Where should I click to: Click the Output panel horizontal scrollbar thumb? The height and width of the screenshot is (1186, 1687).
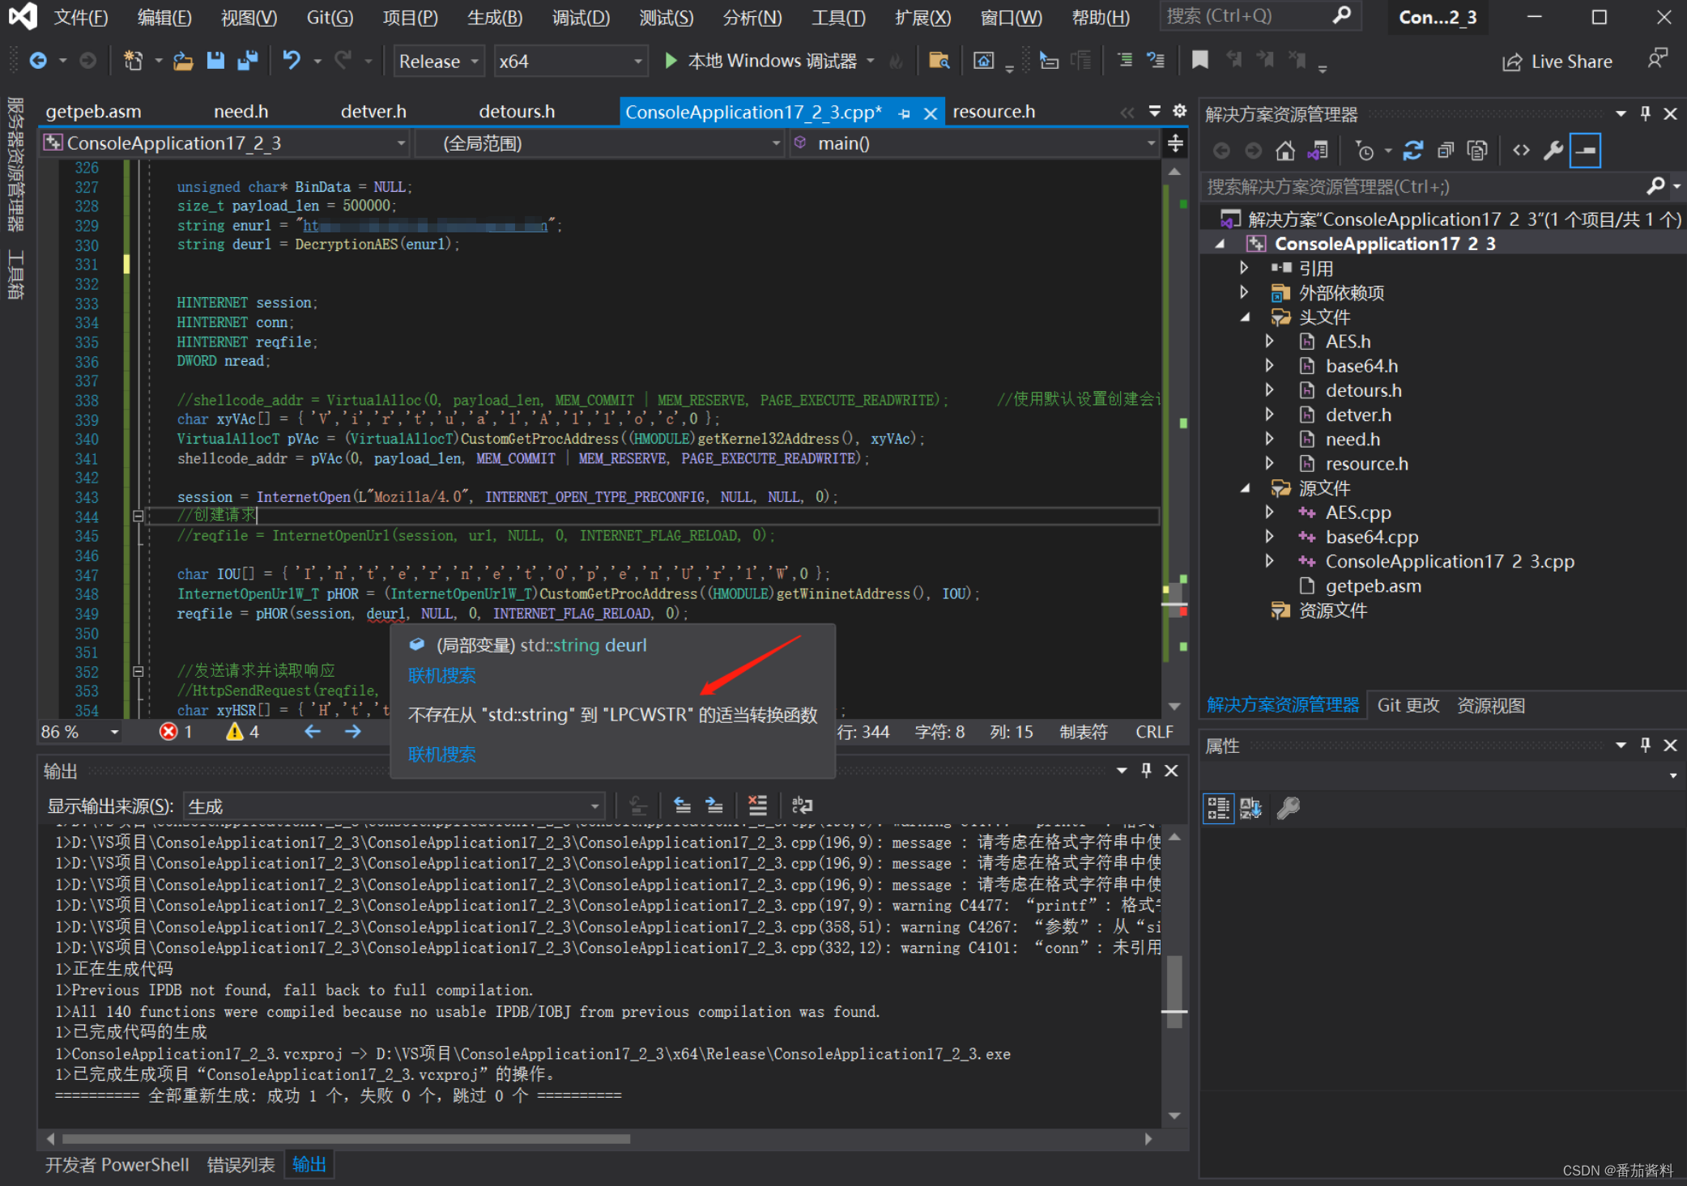click(x=346, y=1139)
